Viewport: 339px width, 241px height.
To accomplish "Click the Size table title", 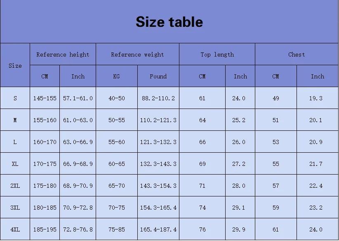I will 169,22.
